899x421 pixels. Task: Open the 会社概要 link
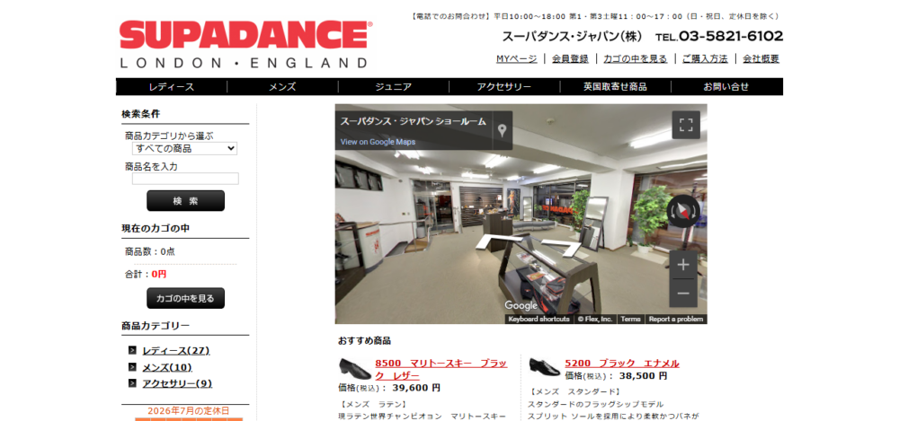(x=761, y=58)
